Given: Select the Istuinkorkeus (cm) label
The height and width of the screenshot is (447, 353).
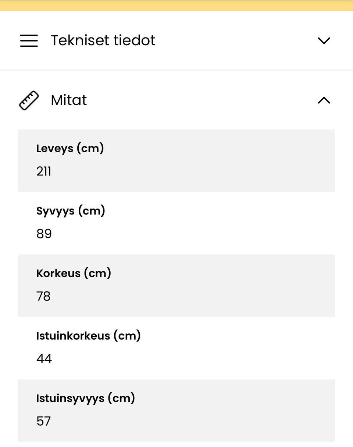Looking at the screenshot, I should point(88,336).
